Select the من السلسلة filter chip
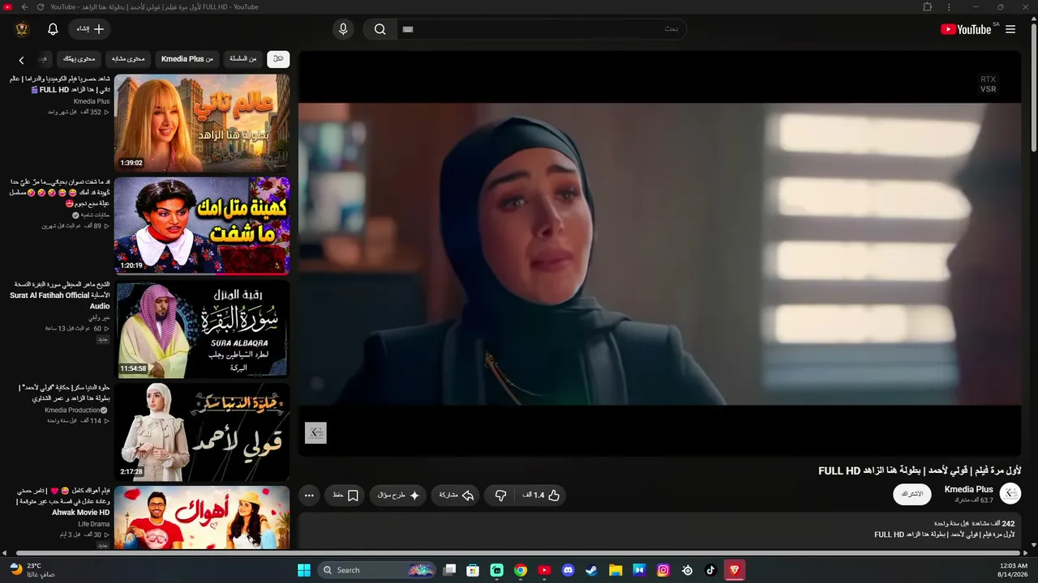Screen dimensions: 1038x583 [242, 58]
